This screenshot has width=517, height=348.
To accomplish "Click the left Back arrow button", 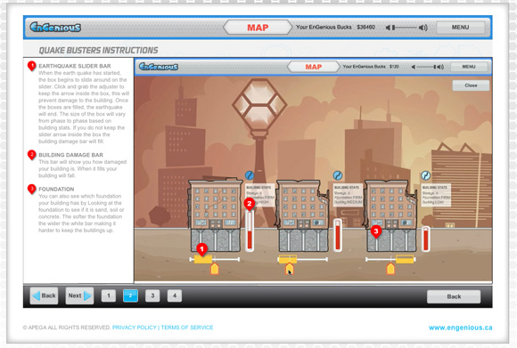I will click(x=45, y=295).
